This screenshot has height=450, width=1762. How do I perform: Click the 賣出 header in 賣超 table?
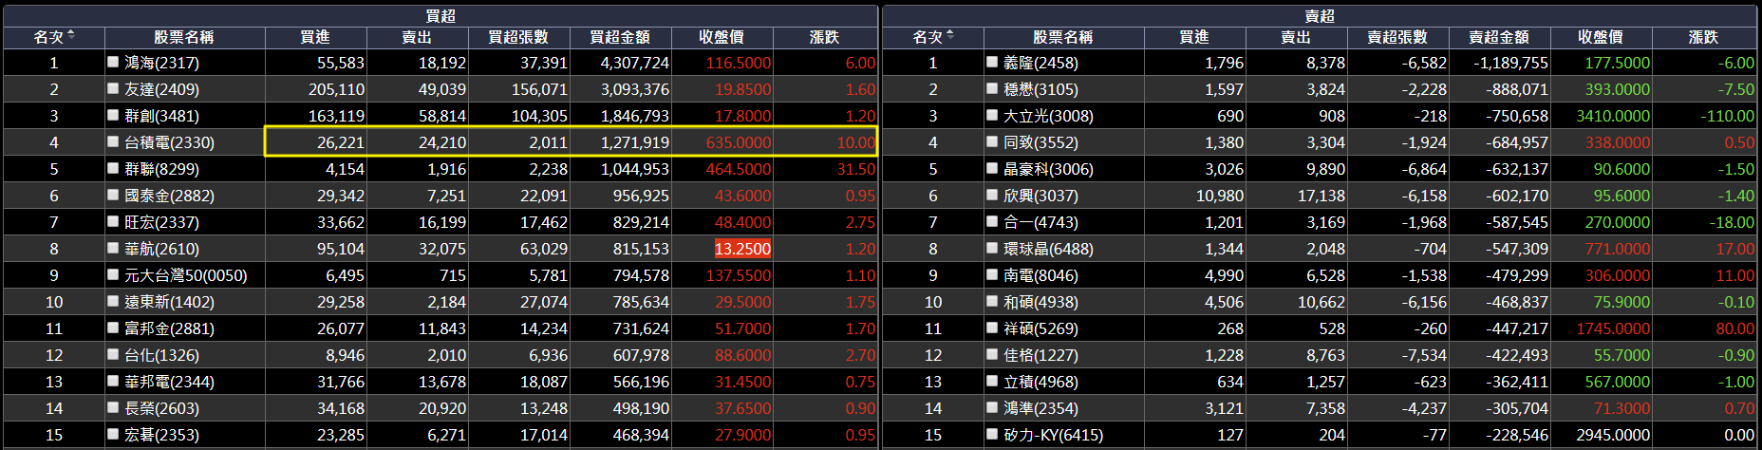pyautogui.click(x=1296, y=37)
